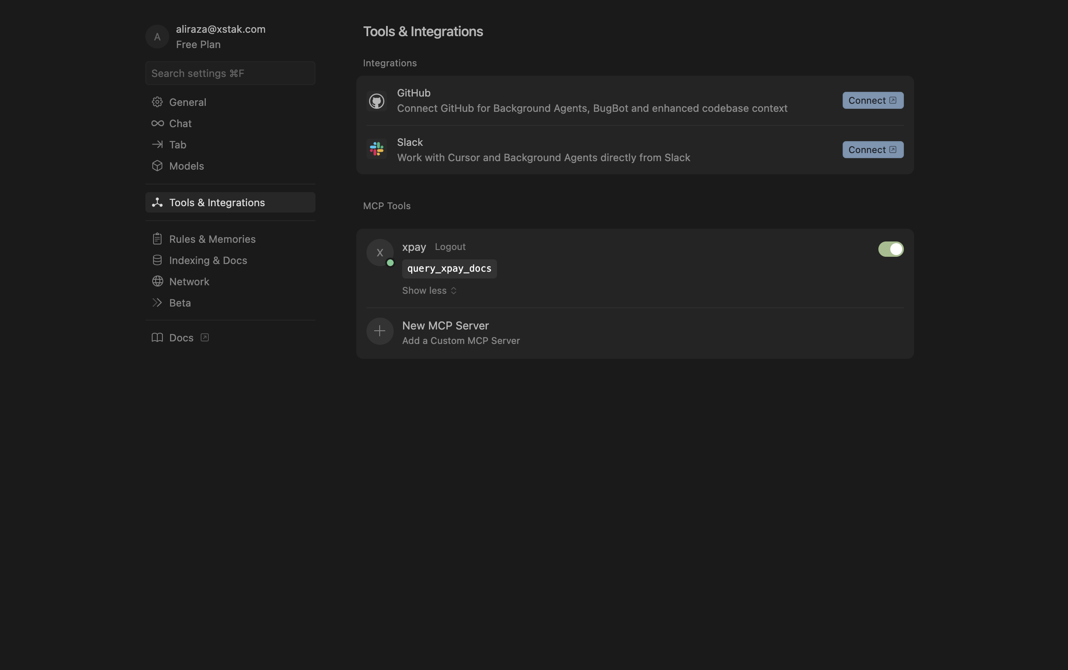Log out of the xpay server

pyautogui.click(x=450, y=247)
